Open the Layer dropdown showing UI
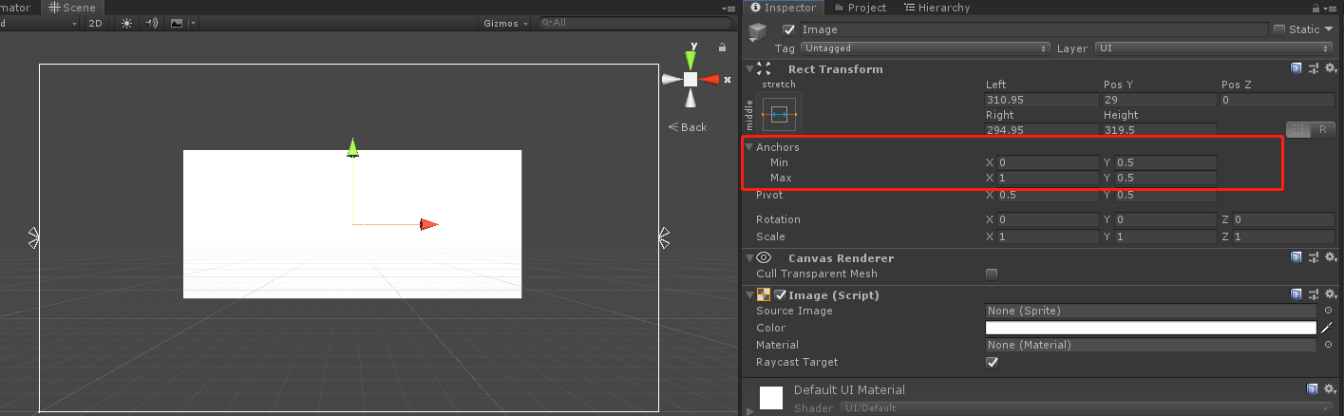 pyautogui.click(x=1215, y=47)
